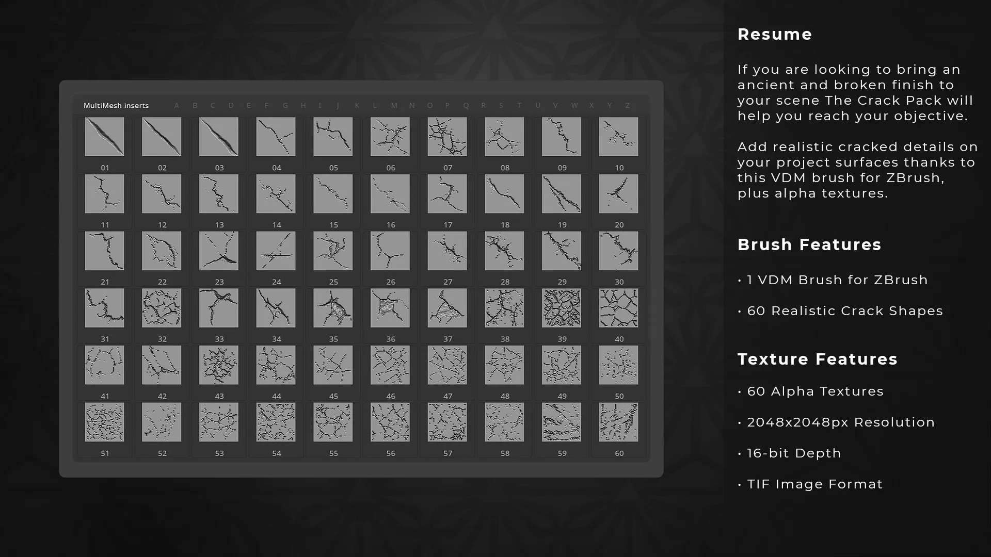Select alphabetical filter tab G
This screenshot has height=557, width=991.
coord(285,105)
